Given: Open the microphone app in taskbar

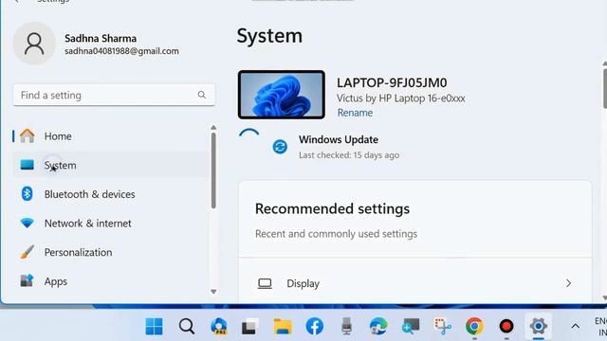Looking at the screenshot, I should click(x=346, y=326).
